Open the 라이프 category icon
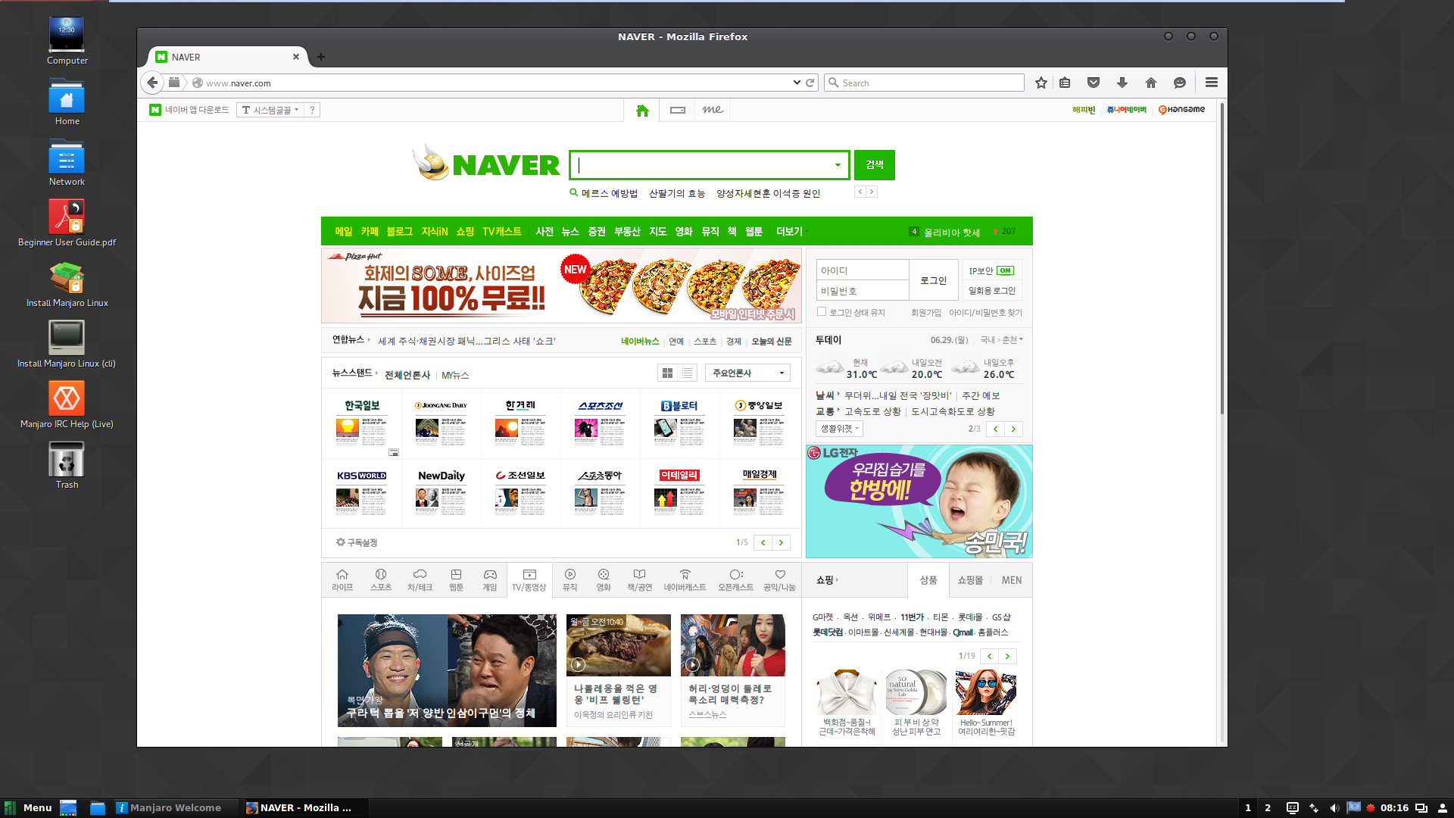1454x818 pixels. coord(342,580)
